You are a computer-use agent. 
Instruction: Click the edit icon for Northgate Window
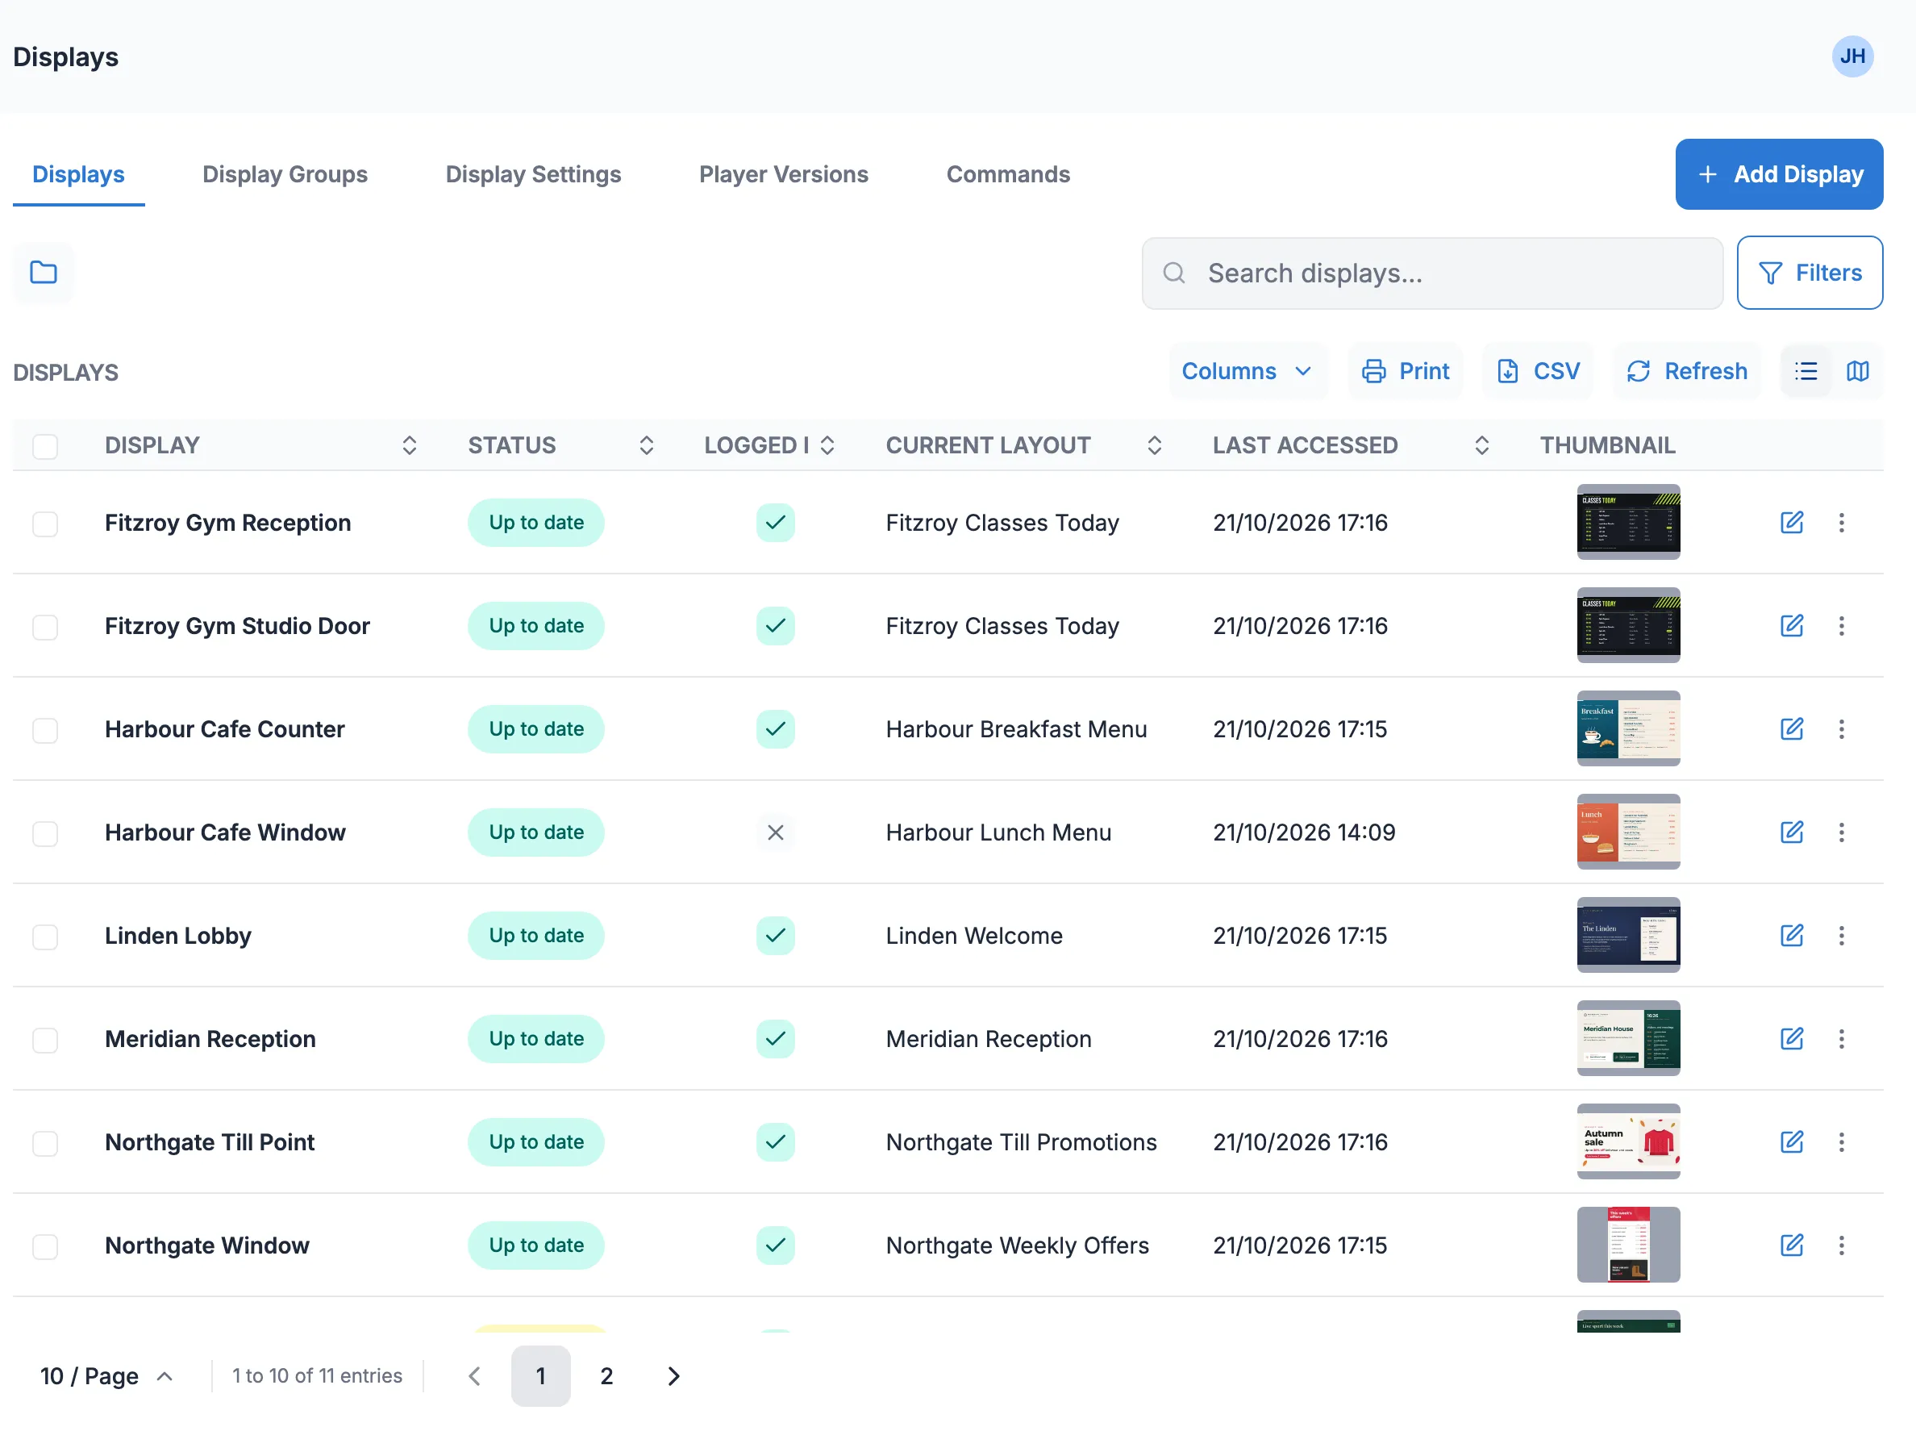[x=1791, y=1245]
